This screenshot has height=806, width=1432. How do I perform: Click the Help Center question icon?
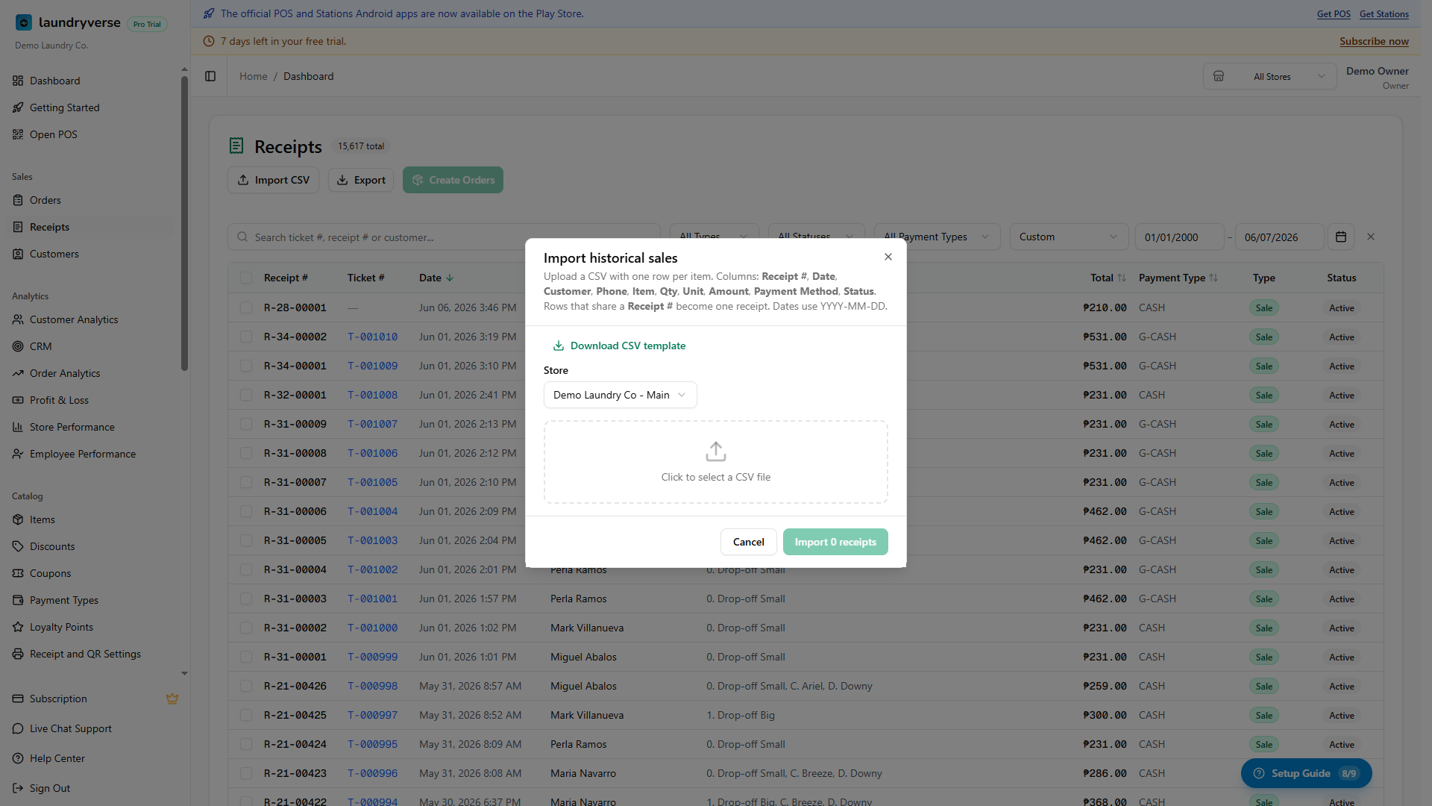pyautogui.click(x=18, y=758)
